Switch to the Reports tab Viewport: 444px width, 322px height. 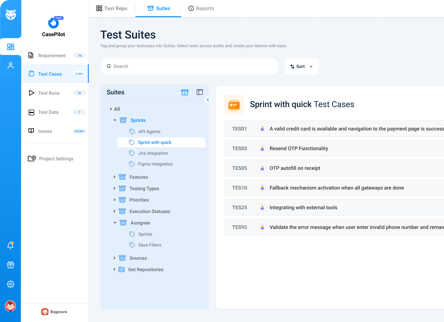201,8
